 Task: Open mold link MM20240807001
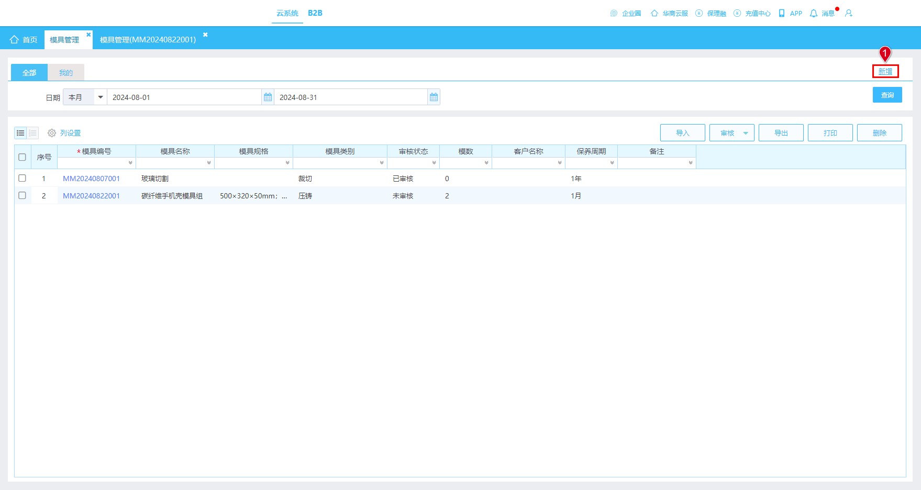92,179
